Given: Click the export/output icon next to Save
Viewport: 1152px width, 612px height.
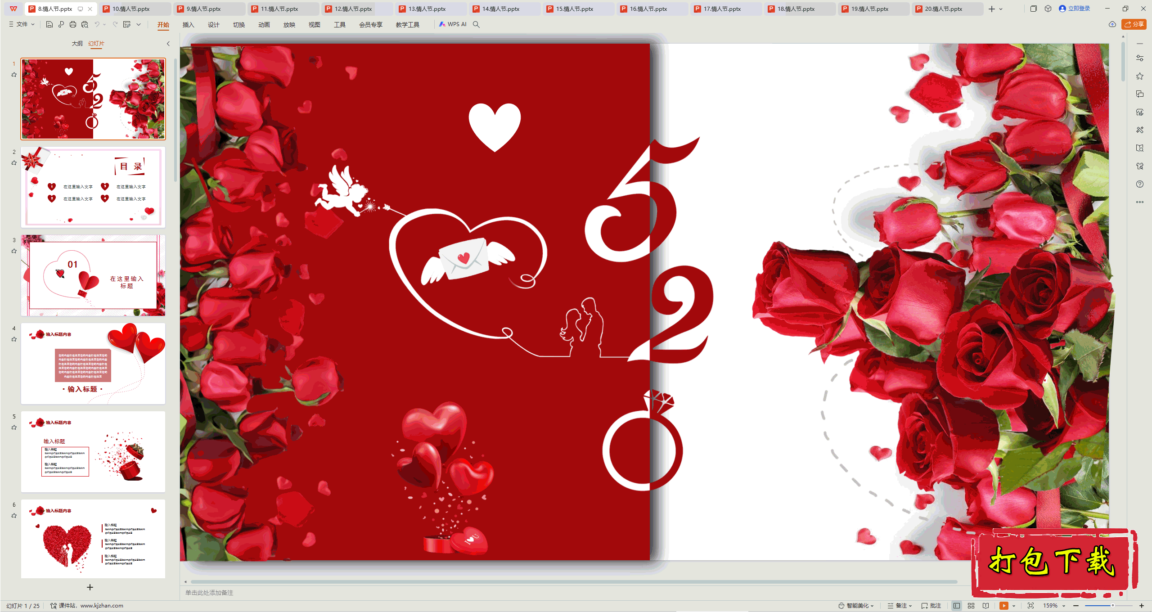Looking at the screenshot, I should (61, 24).
